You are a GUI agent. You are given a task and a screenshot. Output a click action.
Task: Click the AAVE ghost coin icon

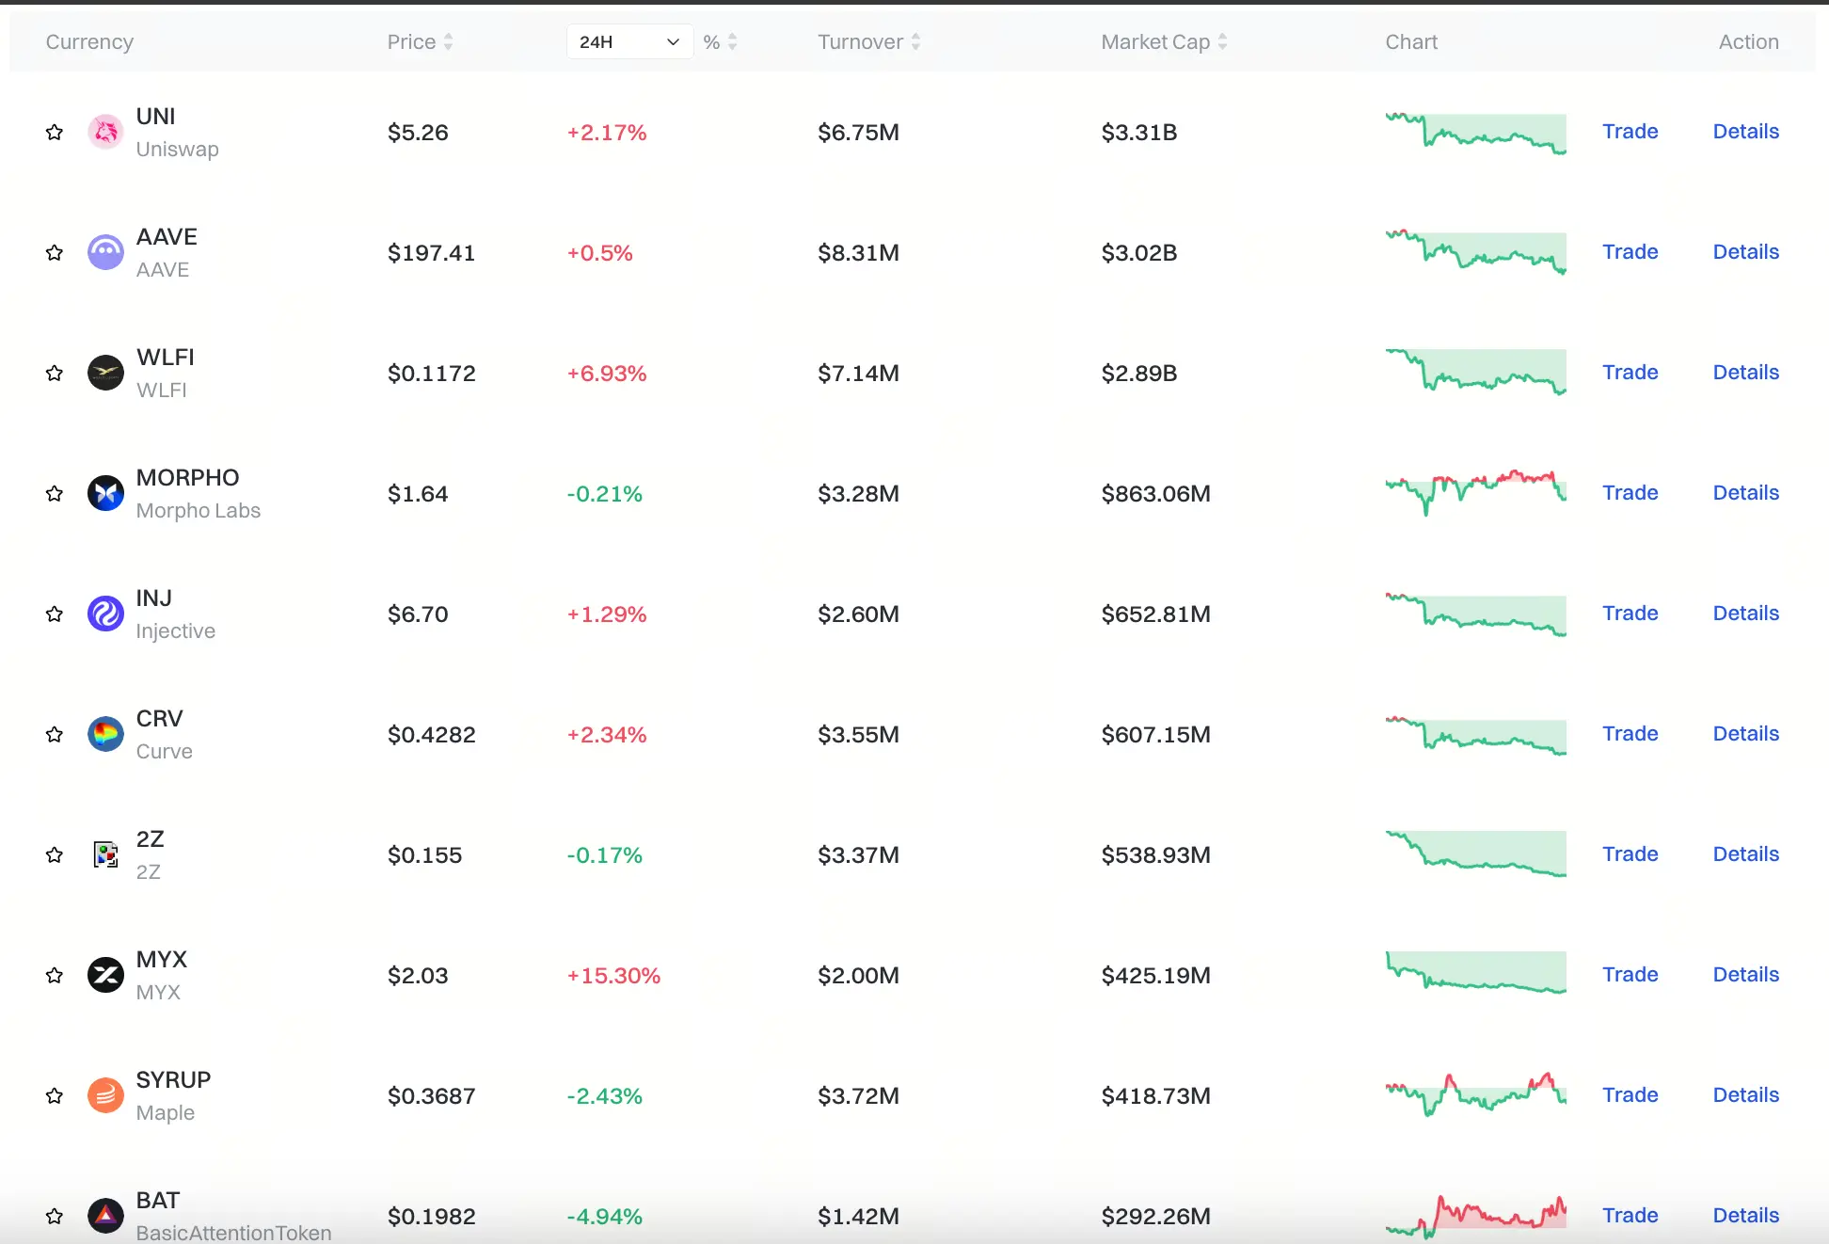105,252
